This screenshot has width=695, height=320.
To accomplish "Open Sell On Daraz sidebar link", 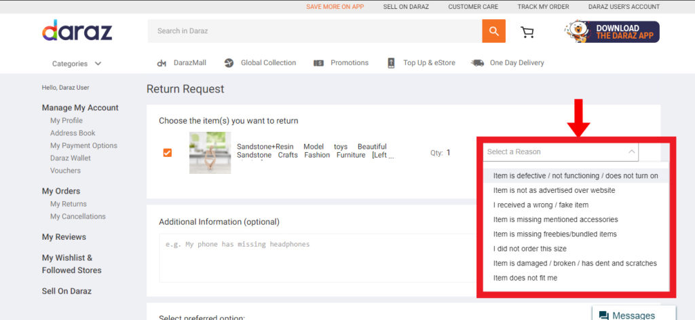I will point(67,291).
